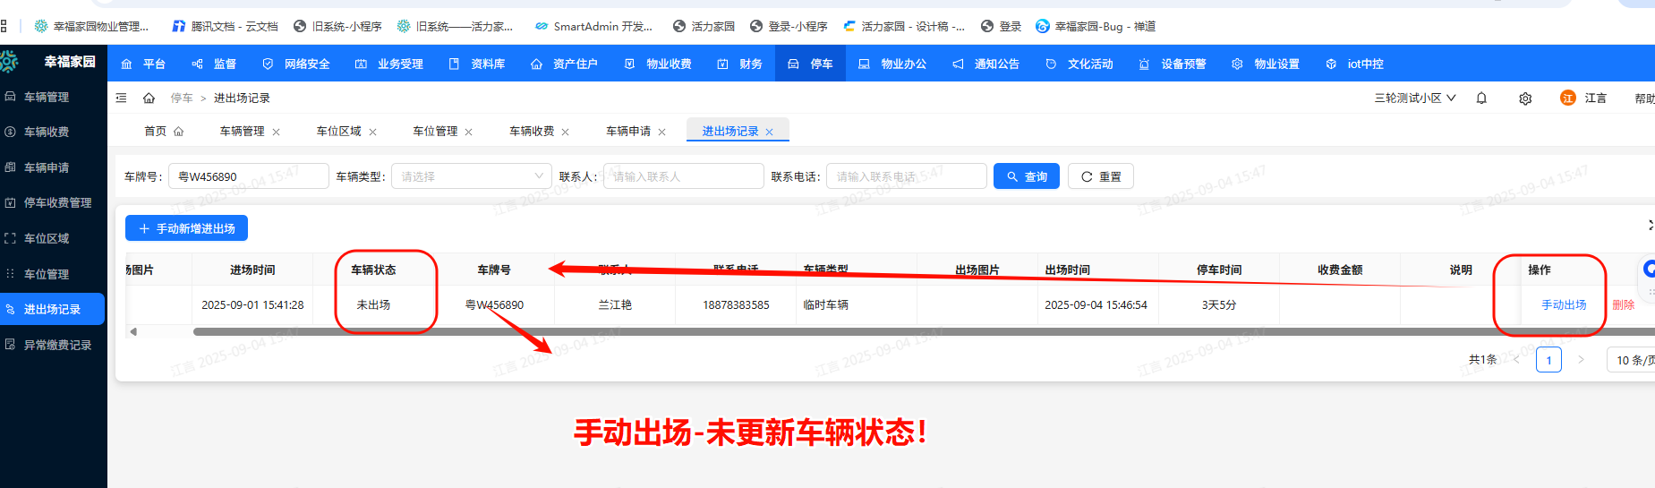Screen dimensions: 1655x488
Task: Close the 车辆申请 tab
Action: click(x=662, y=132)
